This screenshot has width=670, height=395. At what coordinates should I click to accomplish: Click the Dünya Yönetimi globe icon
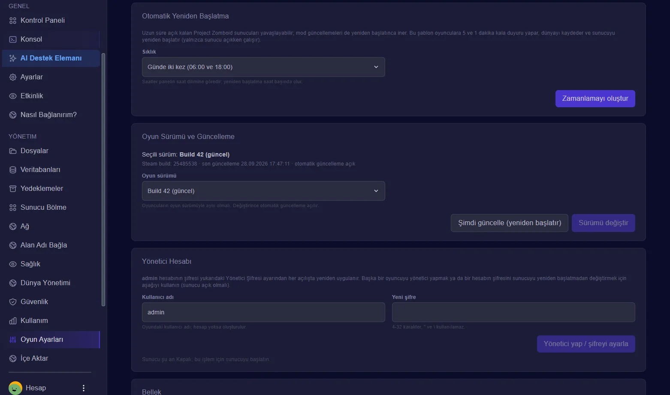pyautogui.click(x=13, y=283)
